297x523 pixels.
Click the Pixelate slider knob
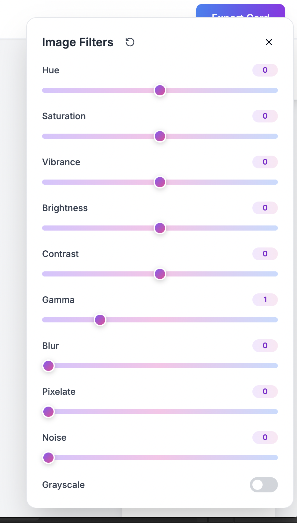(48, 412)
